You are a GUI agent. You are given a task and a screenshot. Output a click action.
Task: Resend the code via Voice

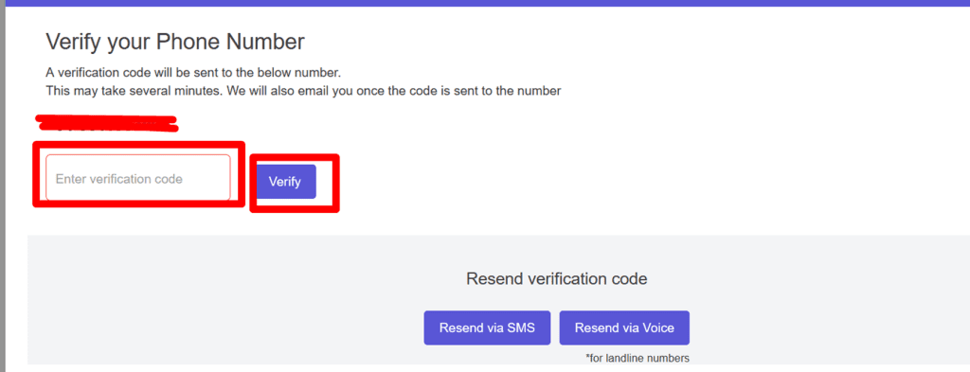[624, 328]
